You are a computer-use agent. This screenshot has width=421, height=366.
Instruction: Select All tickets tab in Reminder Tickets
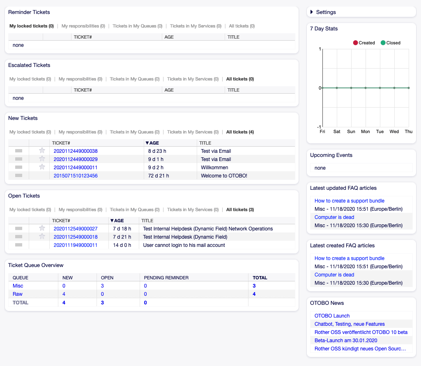pos(242,26)
